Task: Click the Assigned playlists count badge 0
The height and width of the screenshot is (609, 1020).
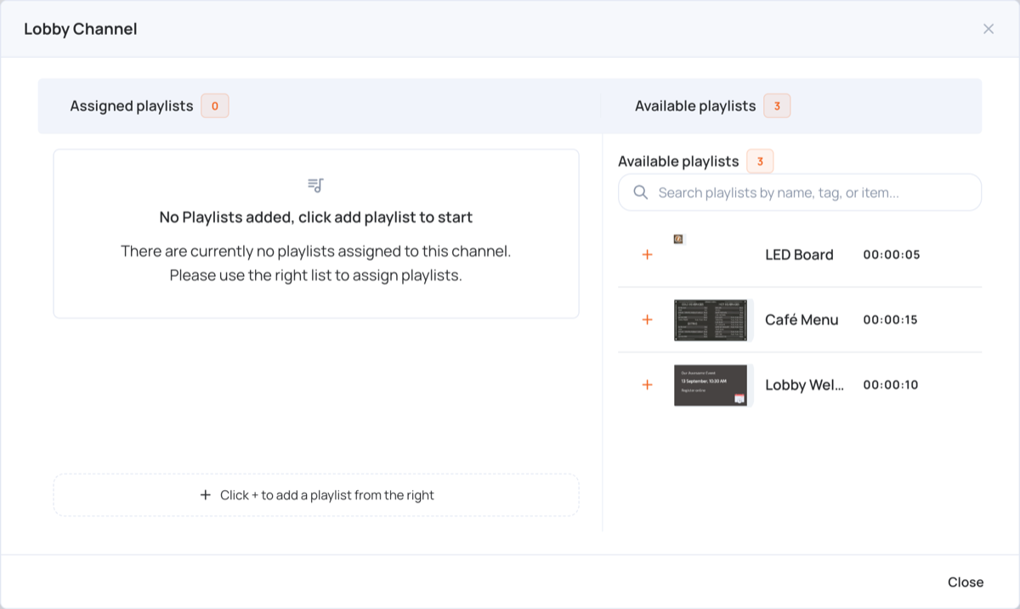Action: (215, 106)
